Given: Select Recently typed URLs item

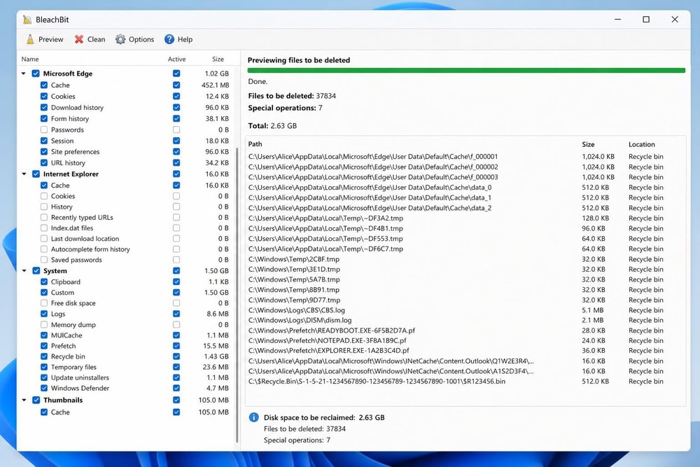Looking at the screenshot, I should pos(82,218).
